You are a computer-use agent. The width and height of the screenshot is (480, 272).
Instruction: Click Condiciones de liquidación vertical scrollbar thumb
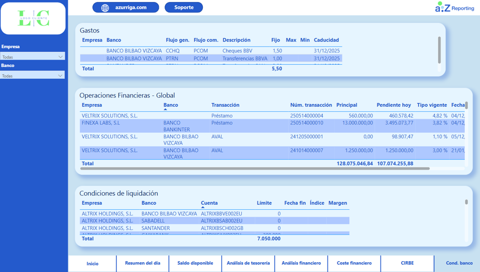coord(466,202)
